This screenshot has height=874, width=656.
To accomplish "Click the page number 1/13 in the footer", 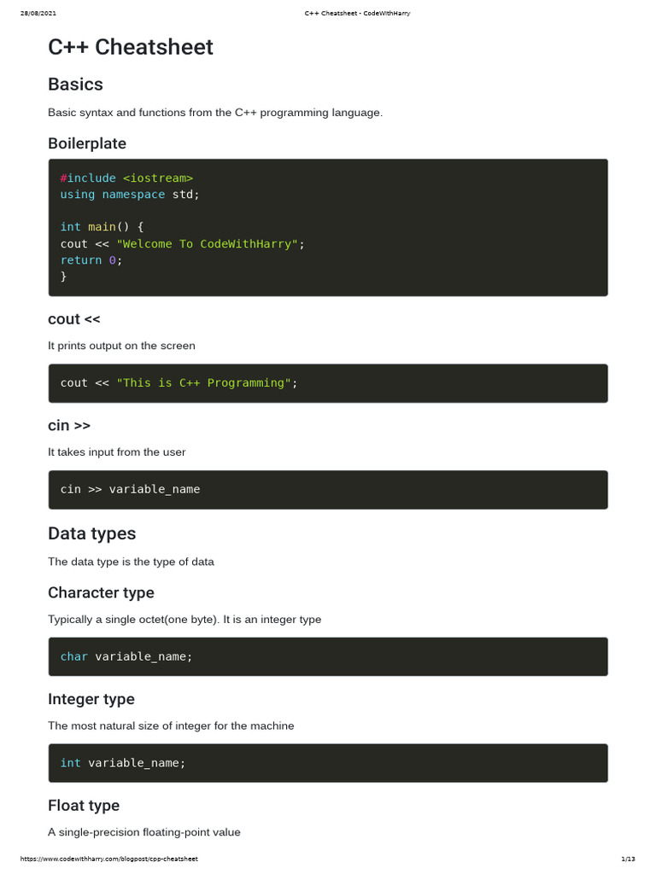I will pos(627,859).
